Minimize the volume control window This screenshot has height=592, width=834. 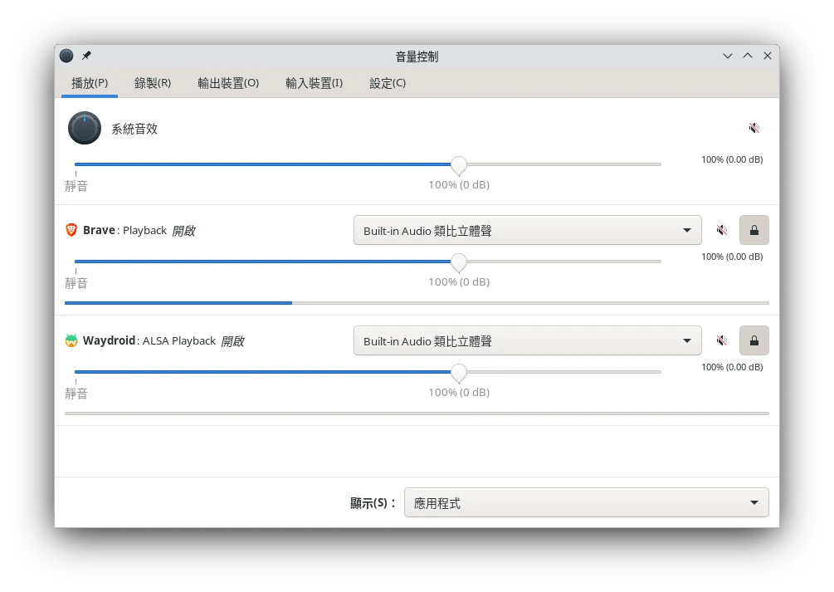point(728,56)
